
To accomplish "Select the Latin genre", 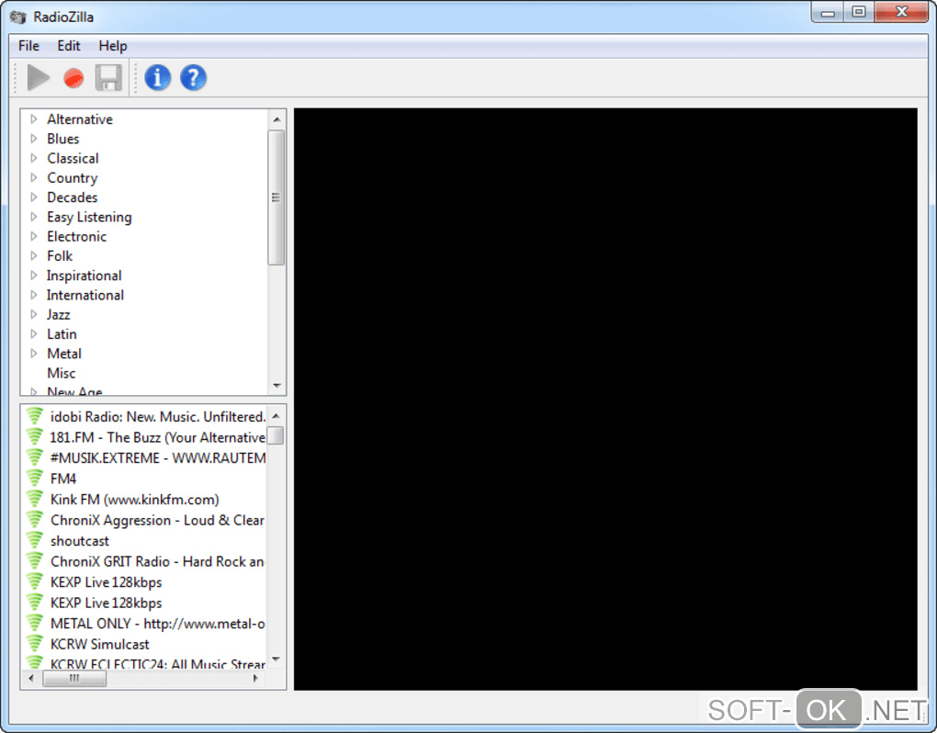I will point(62,334).
